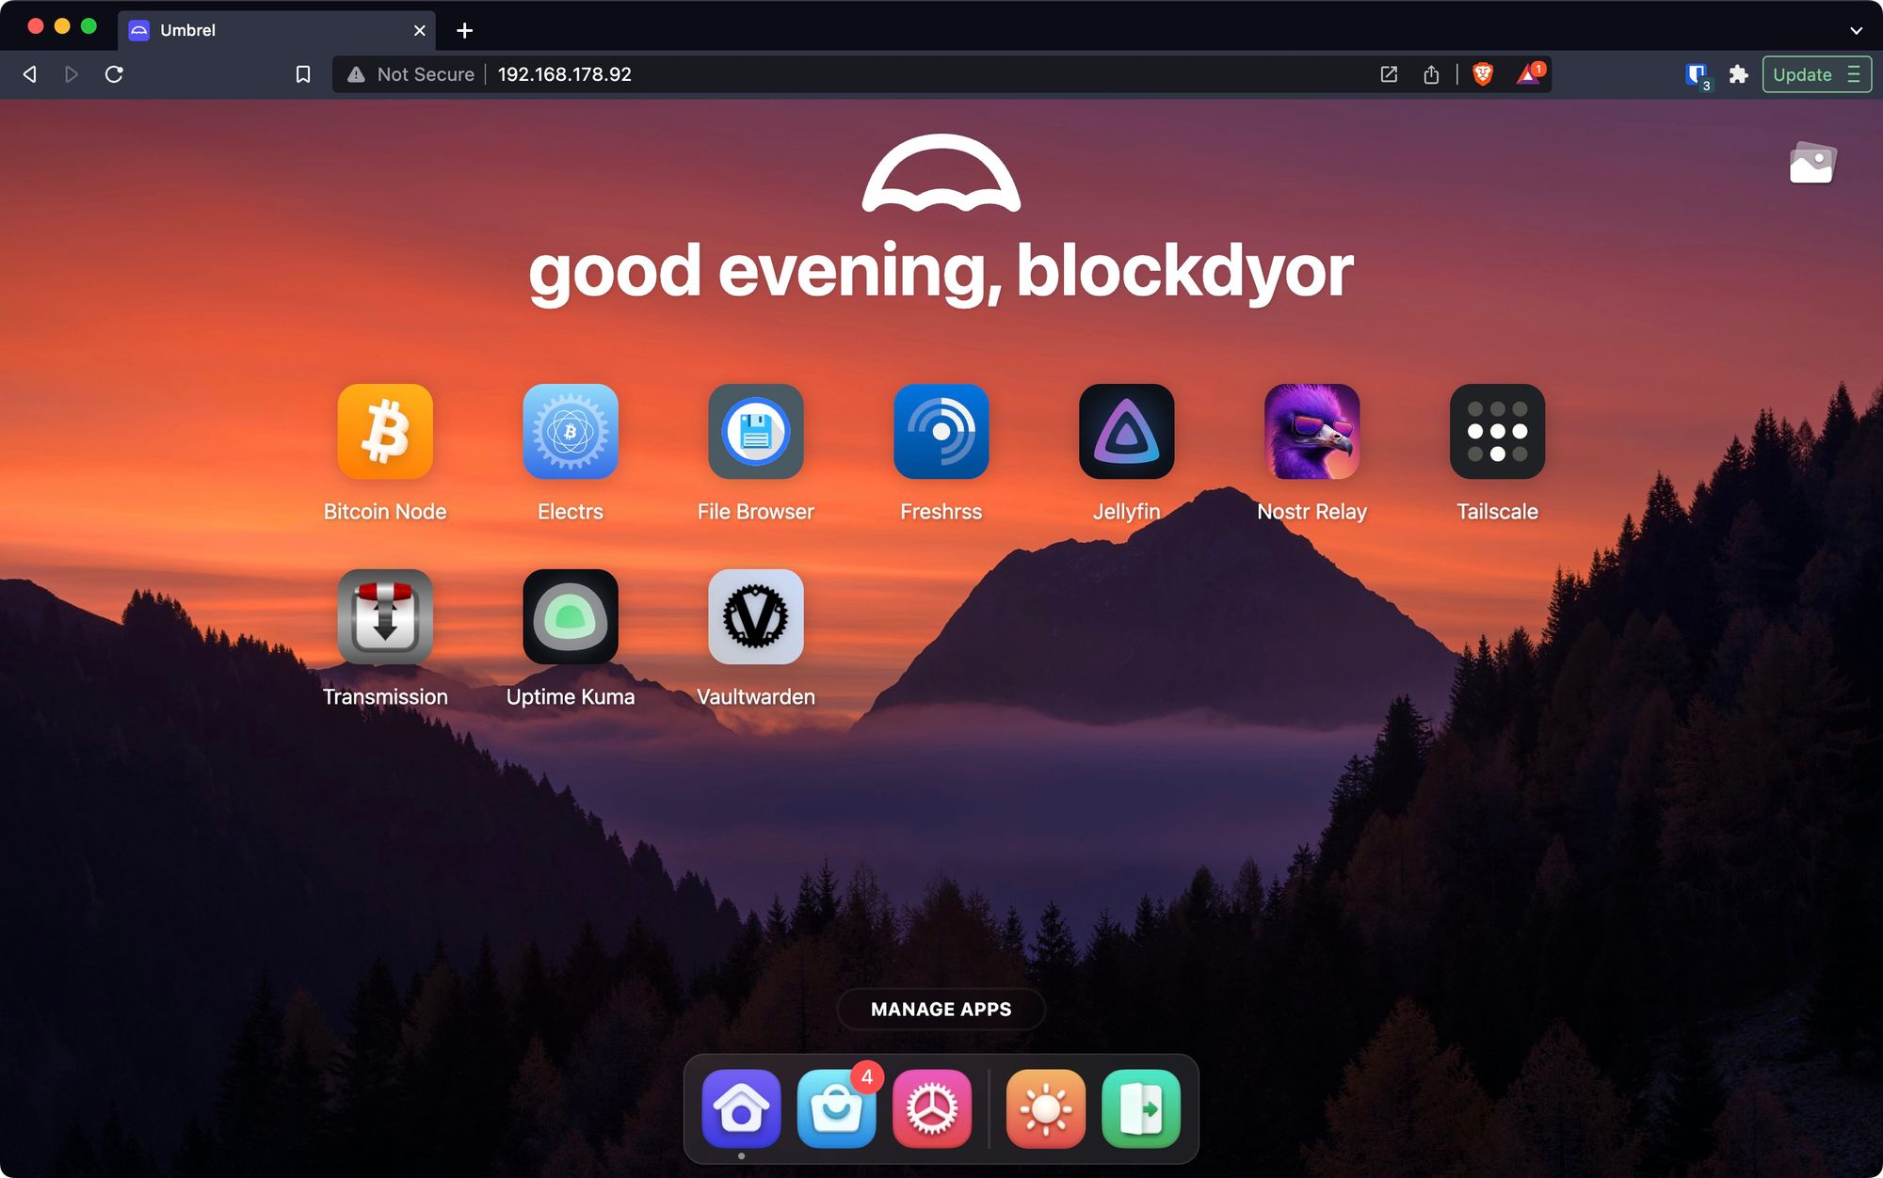1883x1178 pixels.
Task: Open the Transmission app
Action: click(x=385, y=616)
